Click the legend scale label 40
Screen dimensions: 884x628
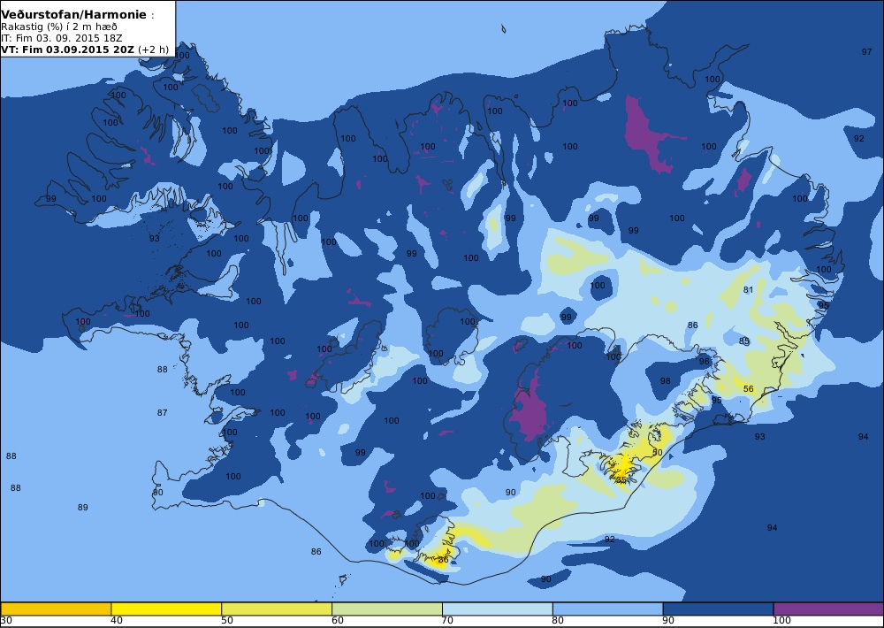[x=117, y=621]
